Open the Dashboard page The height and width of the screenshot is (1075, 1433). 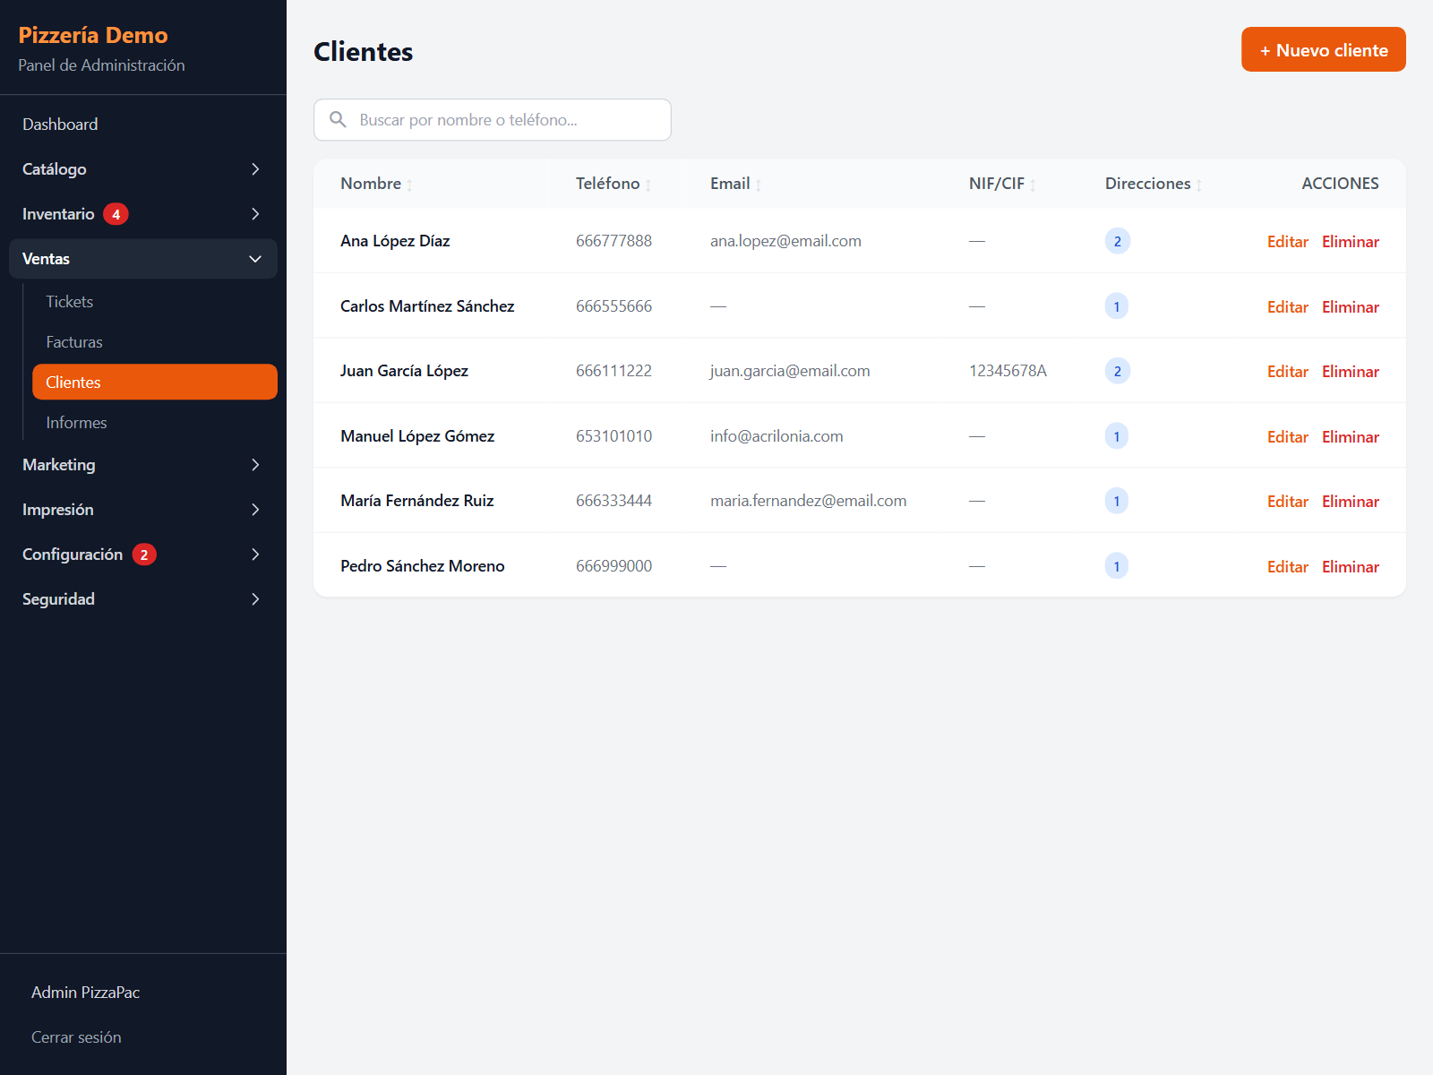(143, 125)
